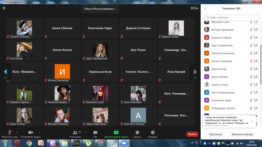Go to next gallery page with right arrow

(x=195, y=72)
